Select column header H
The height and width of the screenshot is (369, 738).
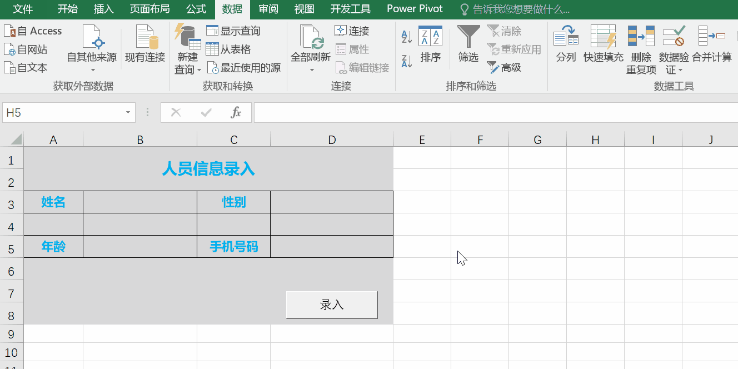tap(596, 139)
